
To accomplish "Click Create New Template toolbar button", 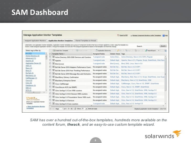I will pos(60,51).
